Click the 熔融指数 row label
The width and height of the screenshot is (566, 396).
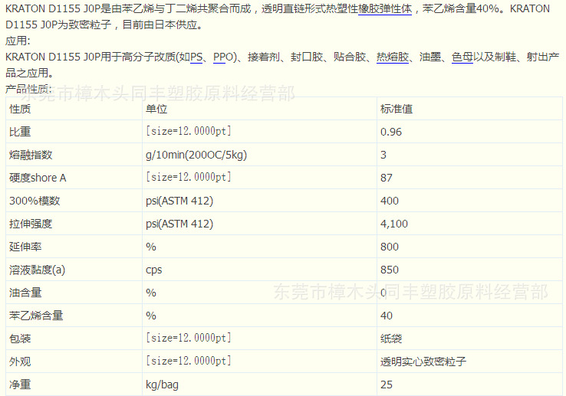31,155
